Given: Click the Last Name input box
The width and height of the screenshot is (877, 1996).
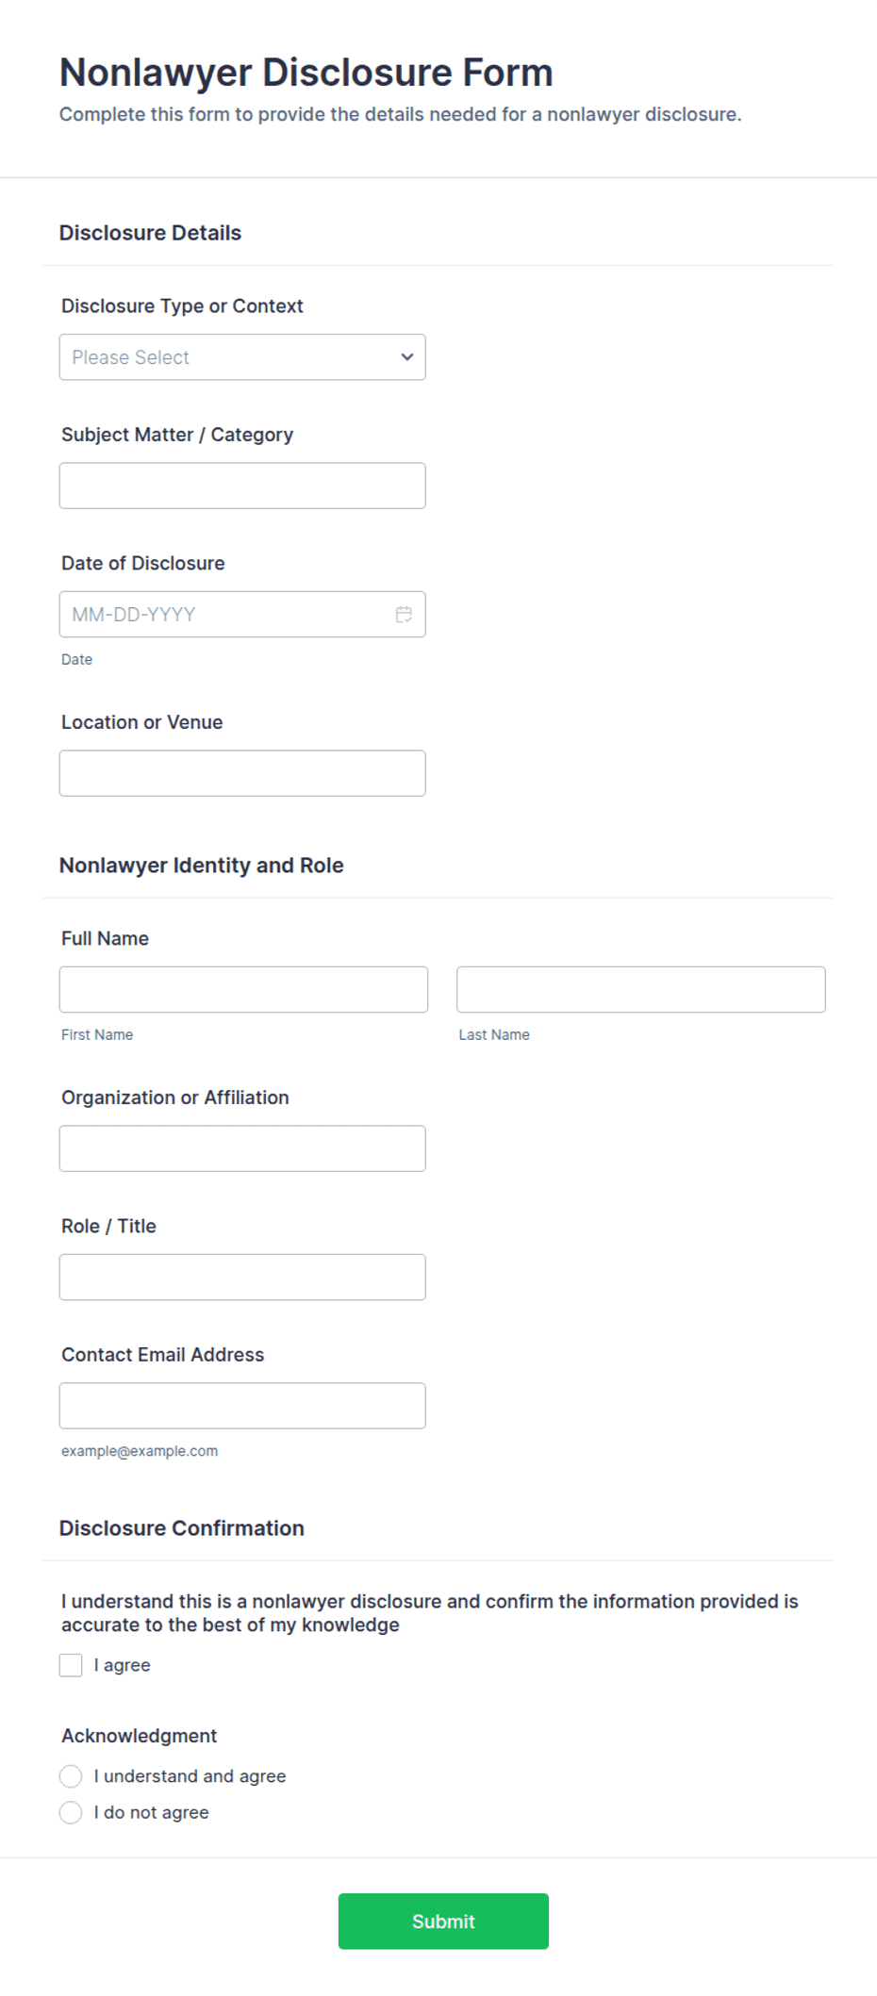Looking at the screenshot, I should [x=641, y=990].
